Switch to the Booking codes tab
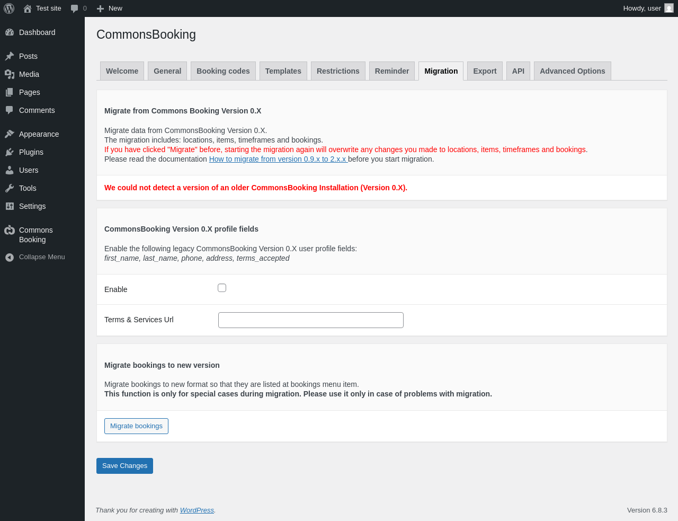Image resolution: width=678 pixels, height=521 pixels. 223,71
